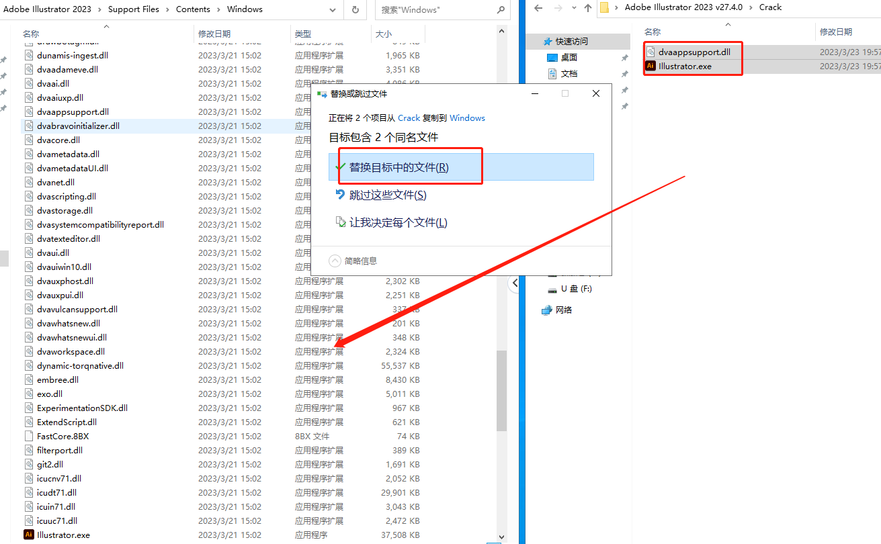Open address bar history dropdown in Windows folder
Image resolution: width=881 pixels, height=544 pixels.
[x=333, y=9]
